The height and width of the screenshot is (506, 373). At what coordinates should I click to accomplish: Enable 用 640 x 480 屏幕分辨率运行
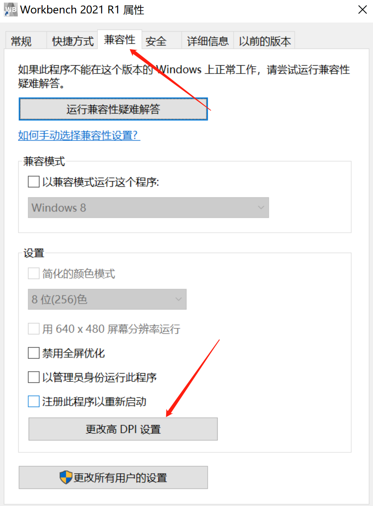pos(33,329)
